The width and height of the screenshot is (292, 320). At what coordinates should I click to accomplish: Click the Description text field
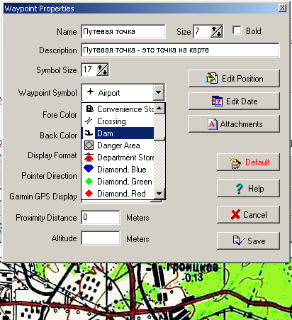tap(180, 50)
